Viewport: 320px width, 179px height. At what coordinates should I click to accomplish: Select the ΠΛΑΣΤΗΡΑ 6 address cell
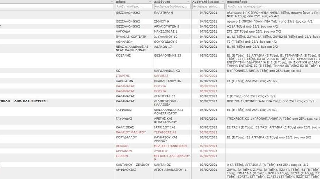[x=164, y=13]
